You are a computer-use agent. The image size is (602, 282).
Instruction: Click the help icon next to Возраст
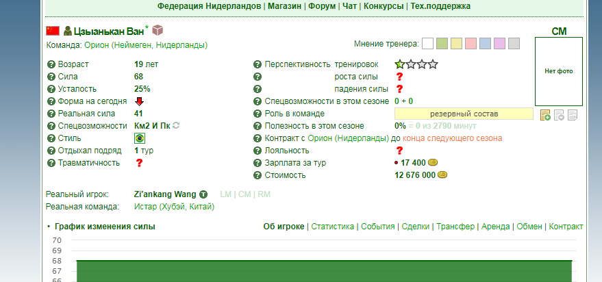tap(51, 64)
